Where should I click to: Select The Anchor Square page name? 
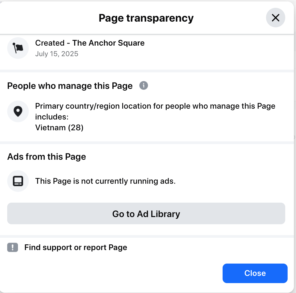click(x=108, y=43)
